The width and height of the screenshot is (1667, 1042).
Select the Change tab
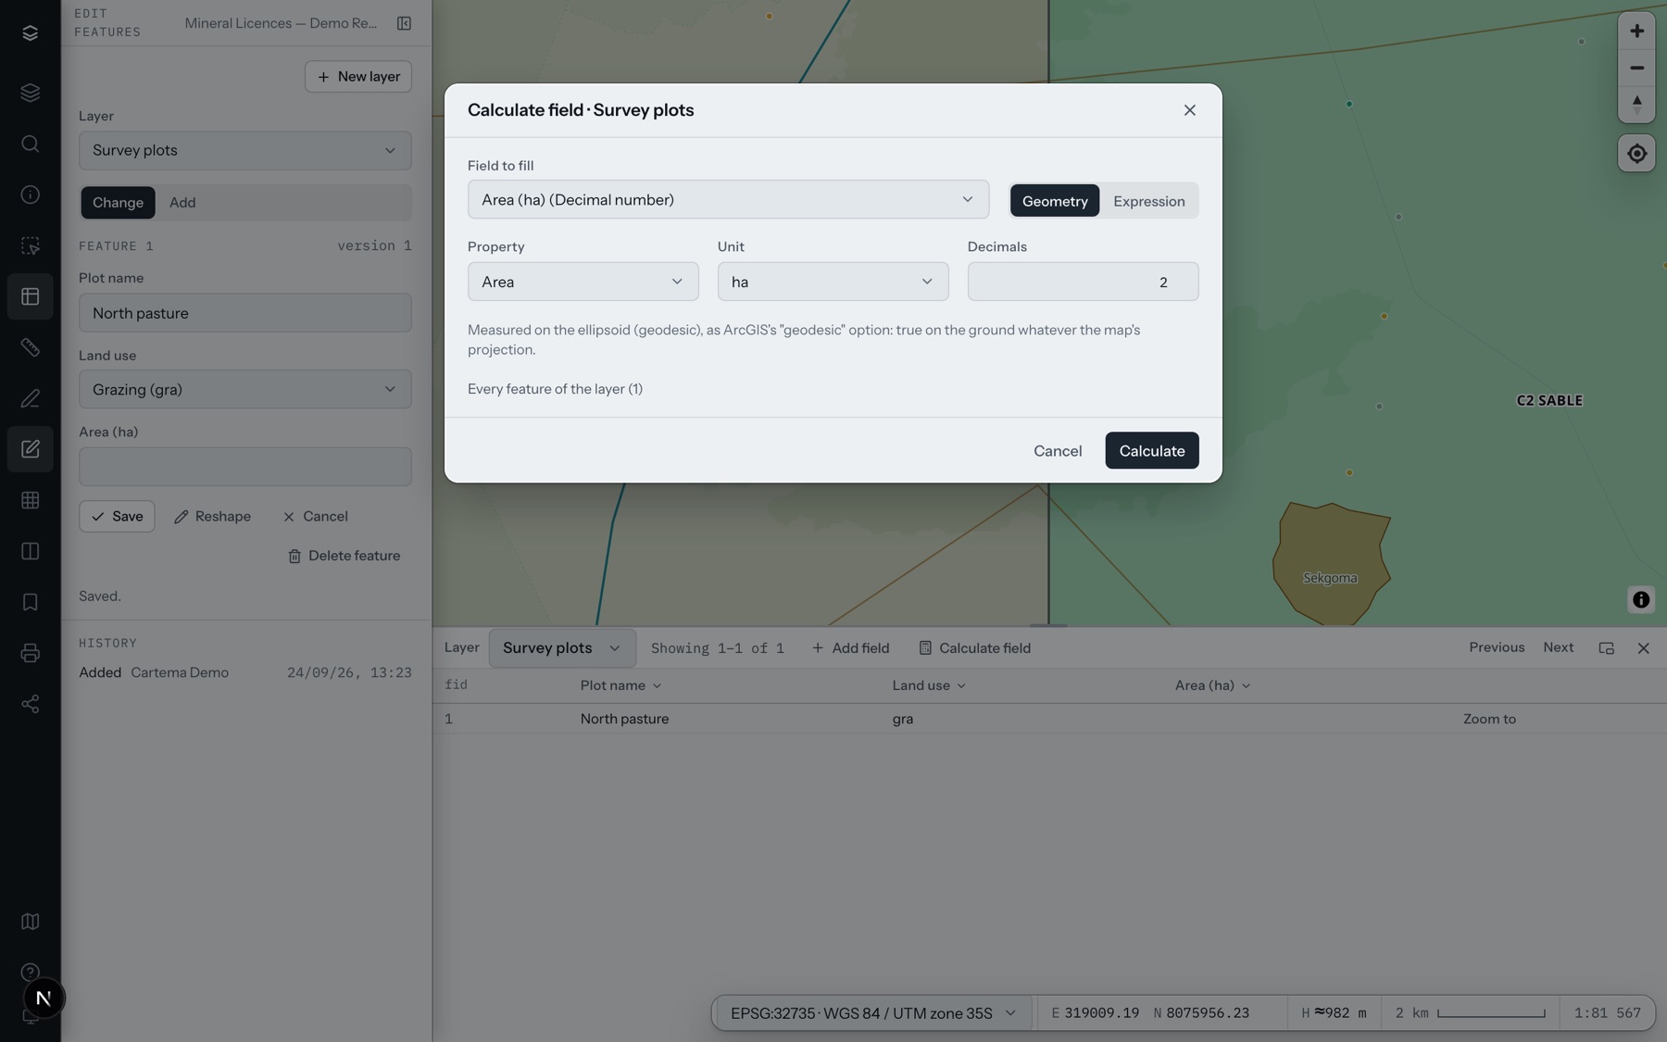(x=118, y=203)
